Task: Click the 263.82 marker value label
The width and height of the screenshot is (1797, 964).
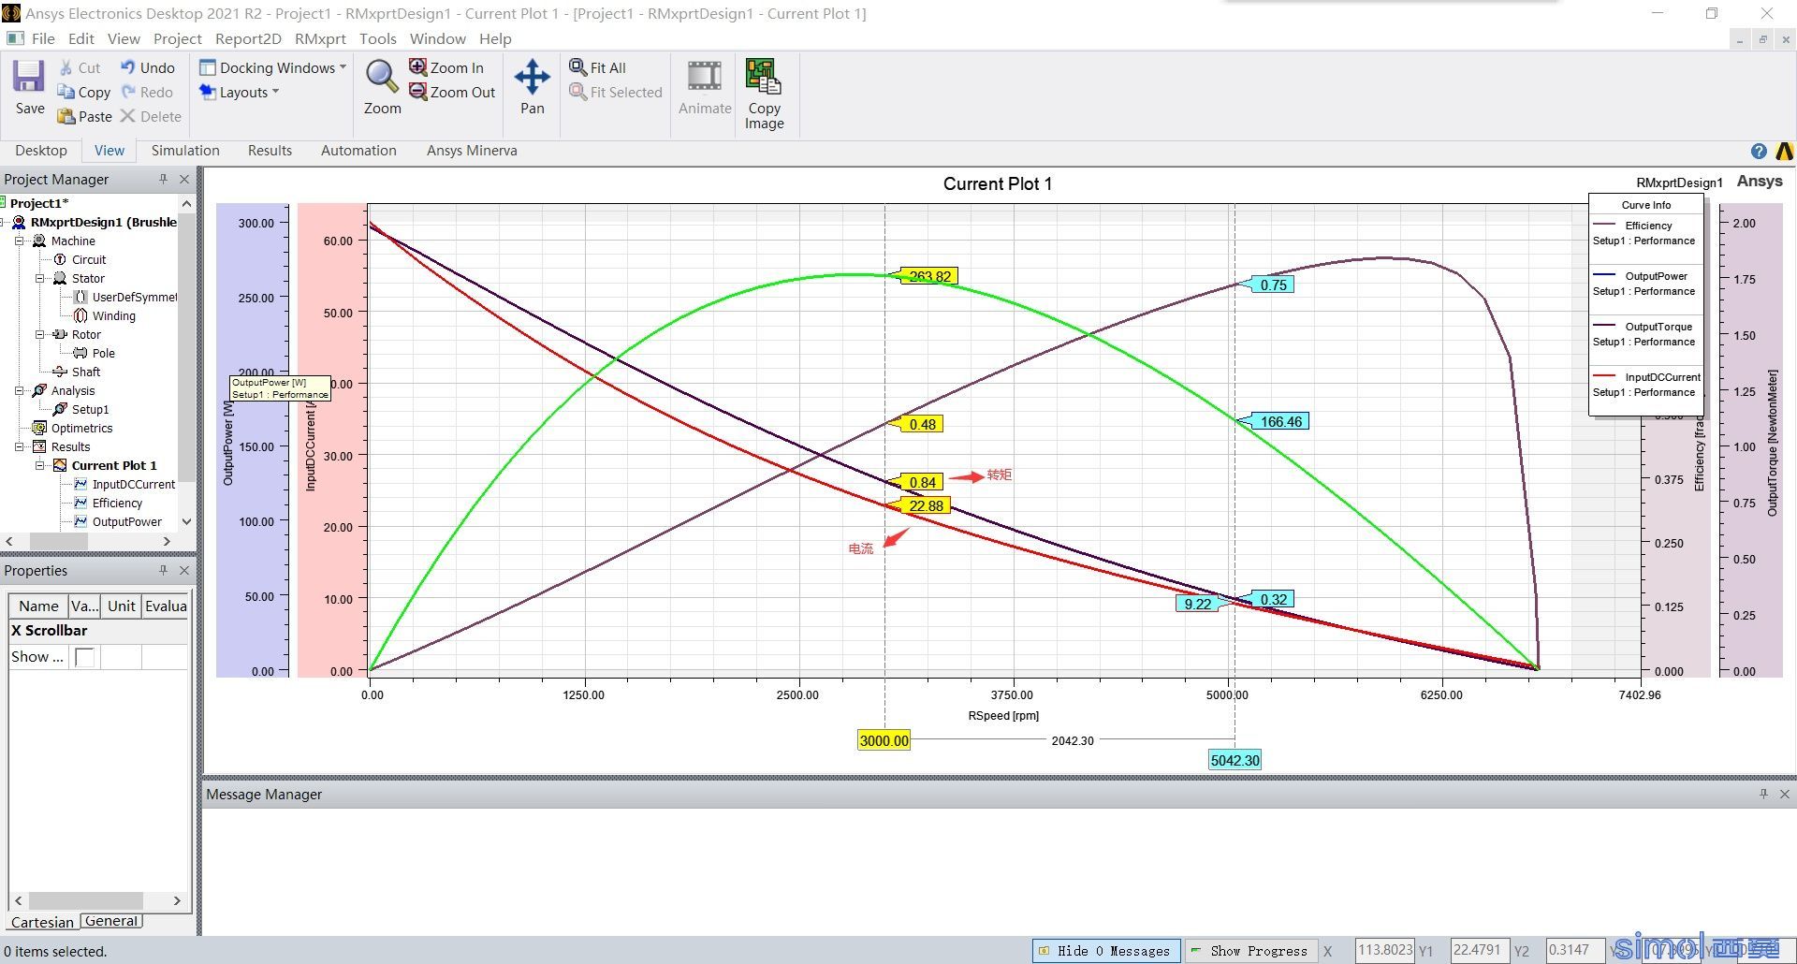Action: pyautogui.click(x=929, y=276)
